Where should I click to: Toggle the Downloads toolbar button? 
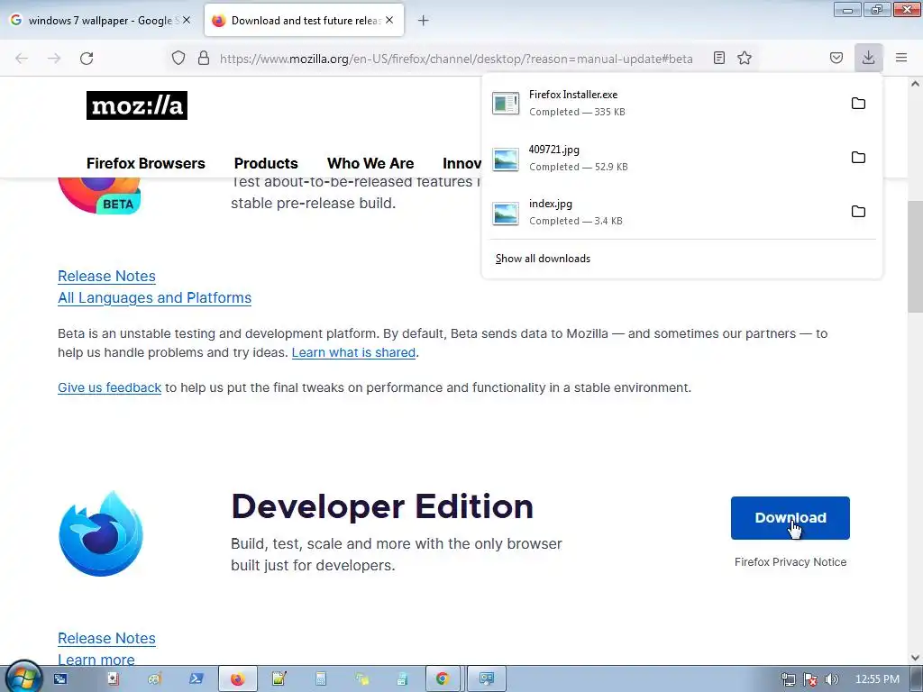coord(868,58)
